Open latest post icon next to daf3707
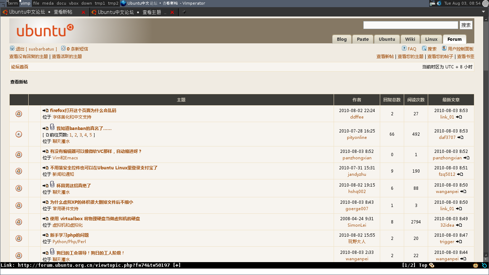Viewport: 489px width, 275px height. [x=460, y=137]
